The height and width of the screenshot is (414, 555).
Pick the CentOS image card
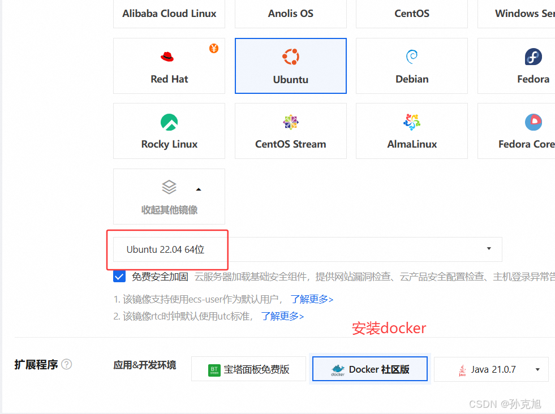(x=412, y=14)
